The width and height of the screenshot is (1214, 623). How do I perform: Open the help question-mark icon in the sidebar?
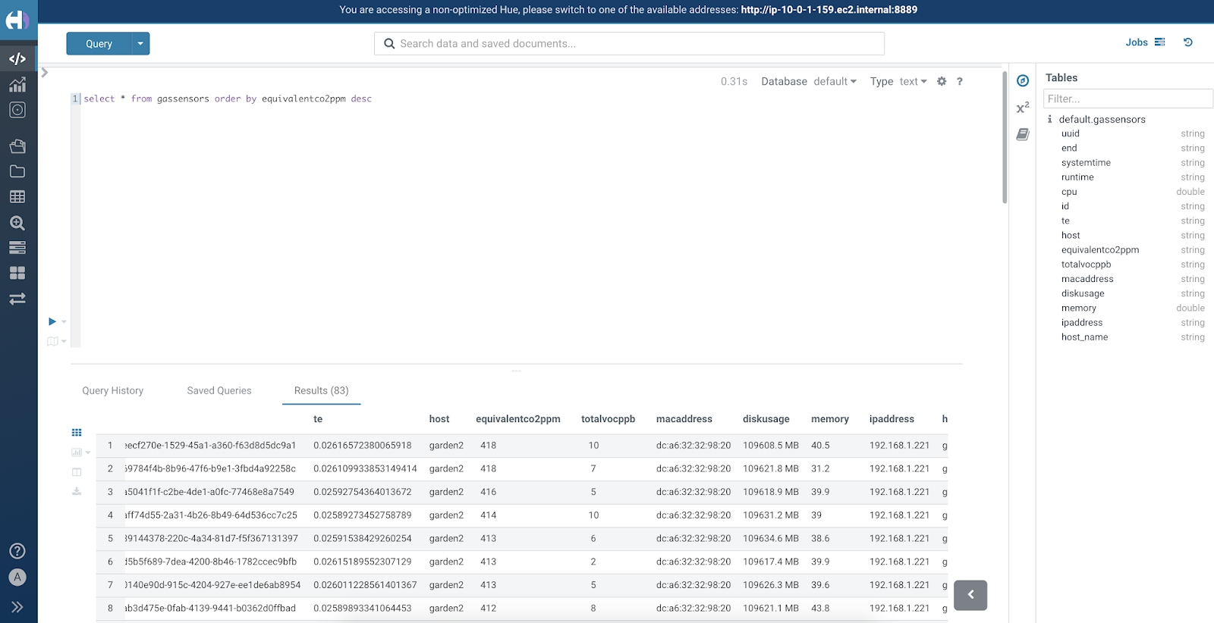coord(17,551)
